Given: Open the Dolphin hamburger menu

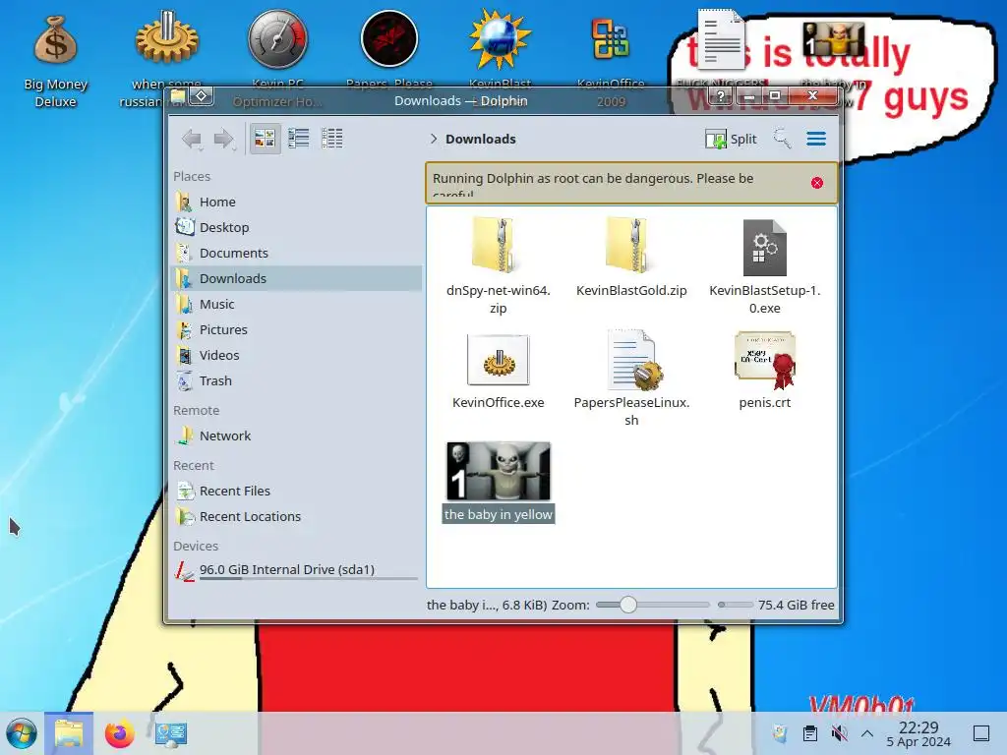Looking at the screenshot, I should tap(816, 139).
